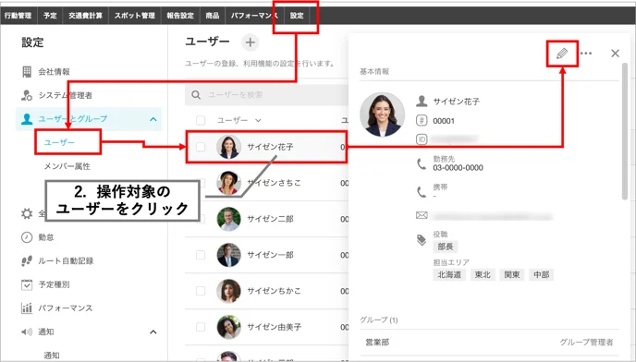Toggle the select-all users header checkbox

[201, 120]
